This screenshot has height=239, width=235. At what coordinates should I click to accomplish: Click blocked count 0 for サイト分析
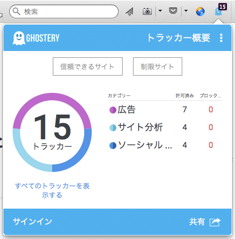(210, 127)
